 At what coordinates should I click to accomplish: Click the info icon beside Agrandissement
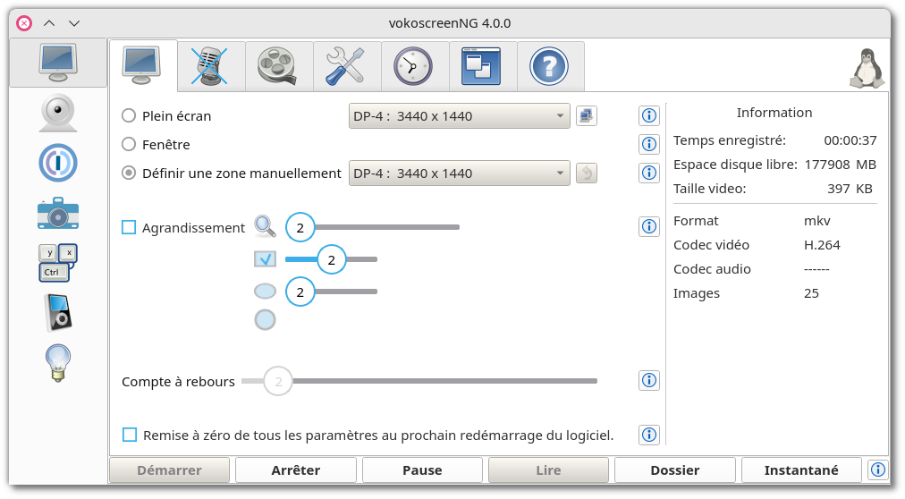click(x=649, y=227)
